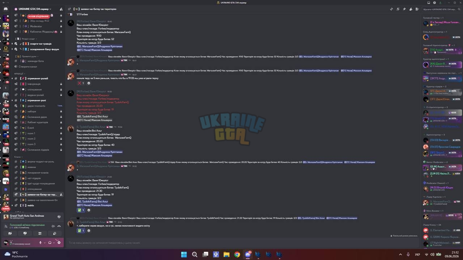Click check mark reaction on the 21:00 message

point(81,210)
